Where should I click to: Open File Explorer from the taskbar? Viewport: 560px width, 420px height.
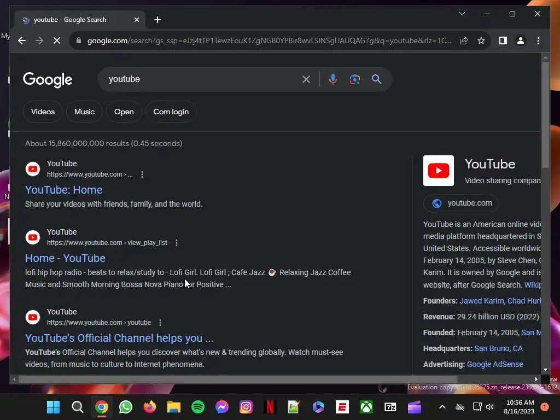click(174, 407)
